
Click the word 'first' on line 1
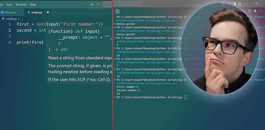23,24
